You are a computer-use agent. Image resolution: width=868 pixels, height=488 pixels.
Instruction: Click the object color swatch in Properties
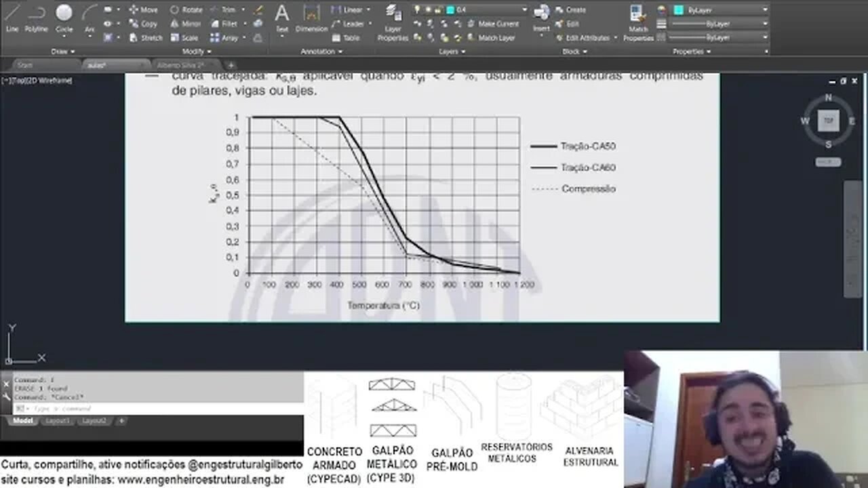[x=679, y=9]
